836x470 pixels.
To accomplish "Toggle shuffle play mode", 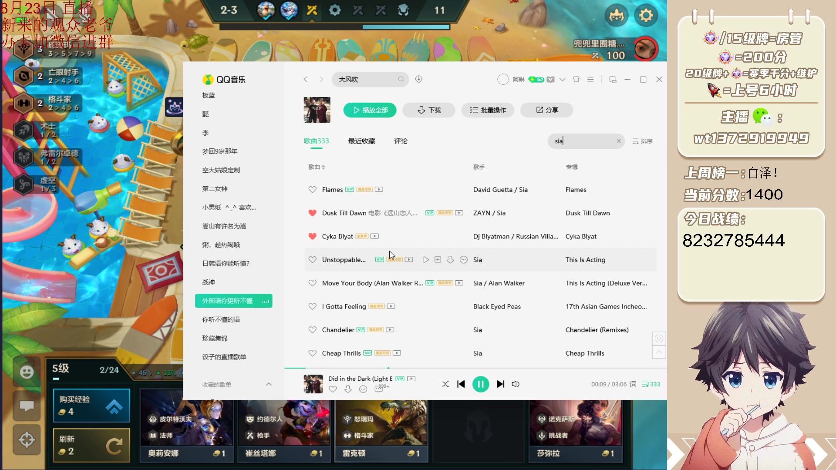I will (445, 384).
